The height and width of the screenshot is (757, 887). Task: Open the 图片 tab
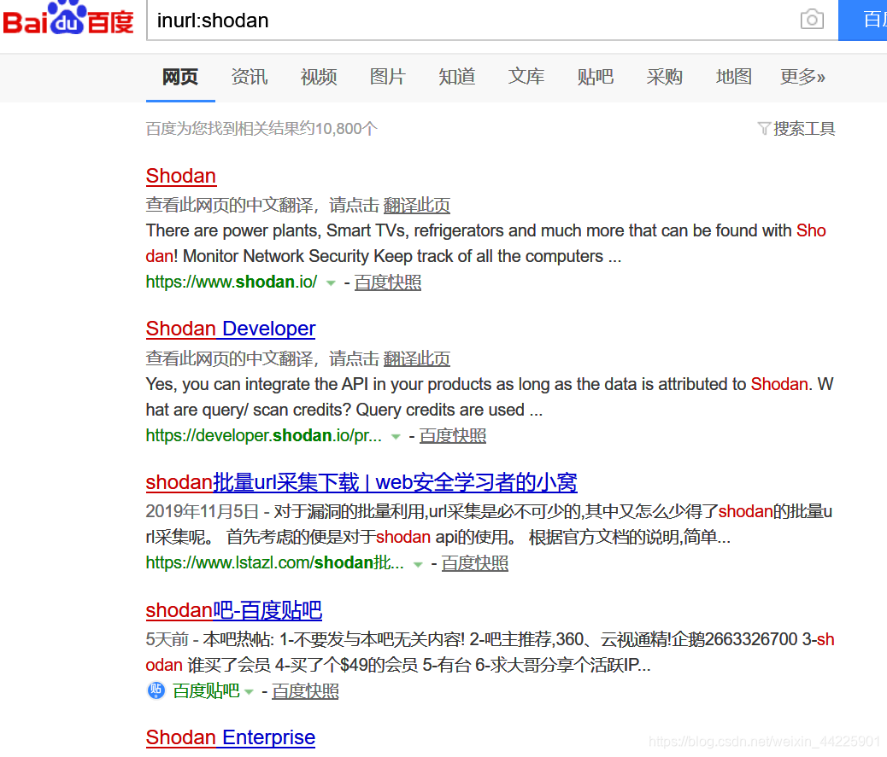pos(387,76)
